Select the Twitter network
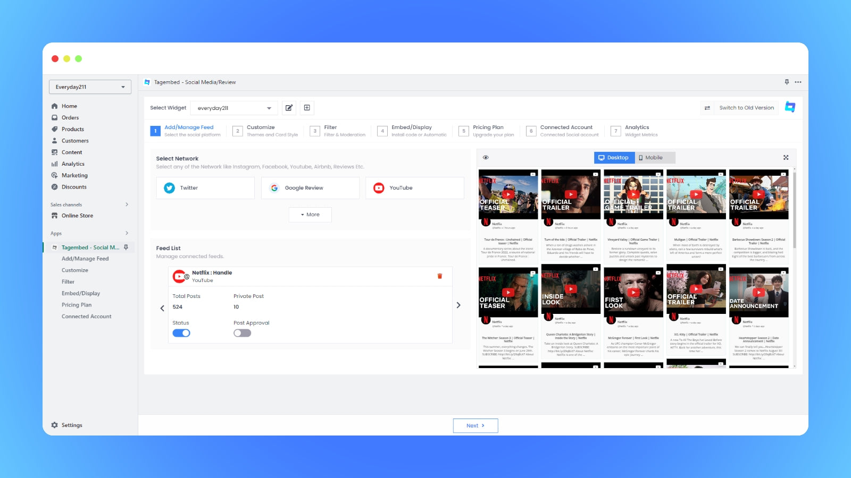This screenshot has height=478, width=851. 205,188
